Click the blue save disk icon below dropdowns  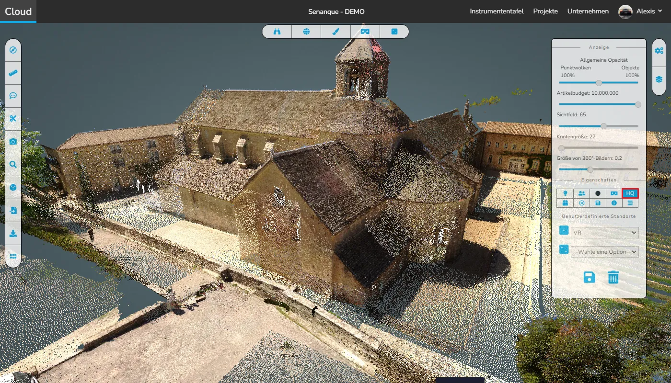pyautogui.click(x=590, y=277)
